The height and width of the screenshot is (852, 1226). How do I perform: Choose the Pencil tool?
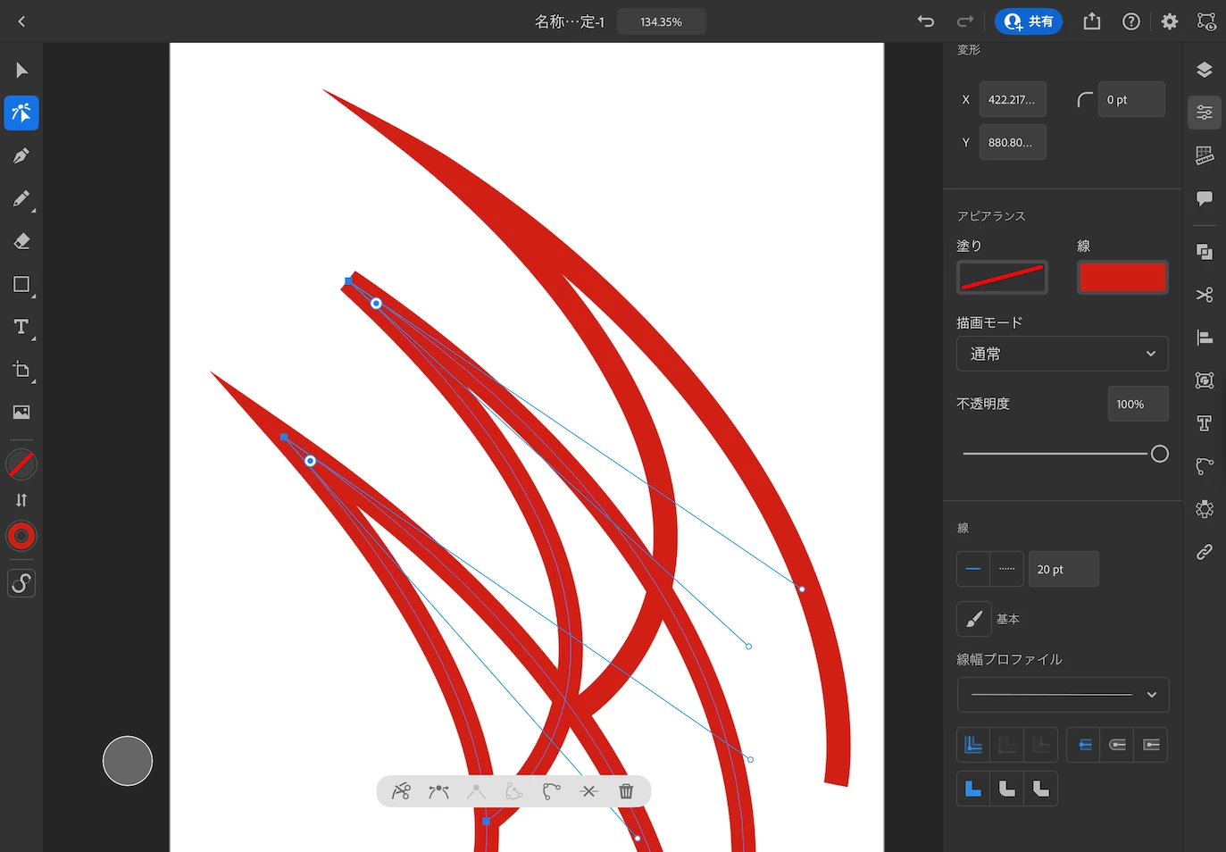(21, 198)
